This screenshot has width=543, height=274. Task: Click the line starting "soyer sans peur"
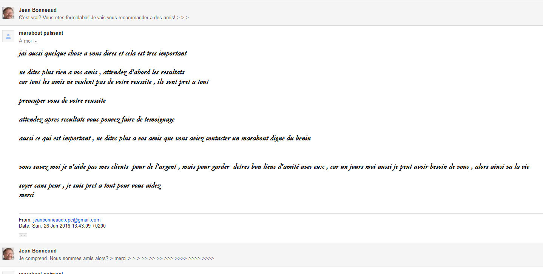point(90,186)
